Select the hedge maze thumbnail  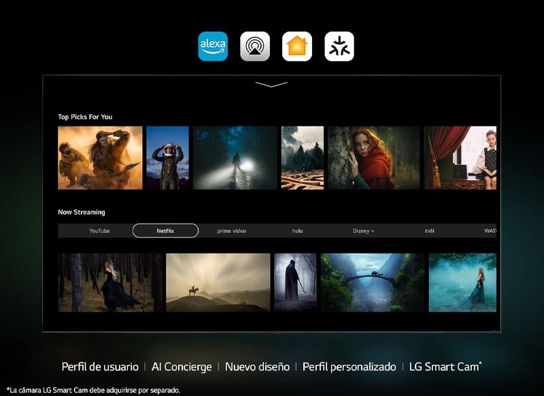(x=302, y=158)
